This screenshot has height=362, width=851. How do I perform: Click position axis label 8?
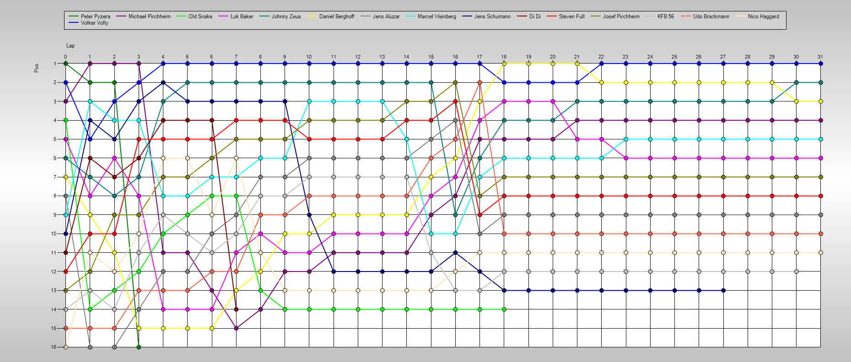pyautogui.click(x=54, y=196)
